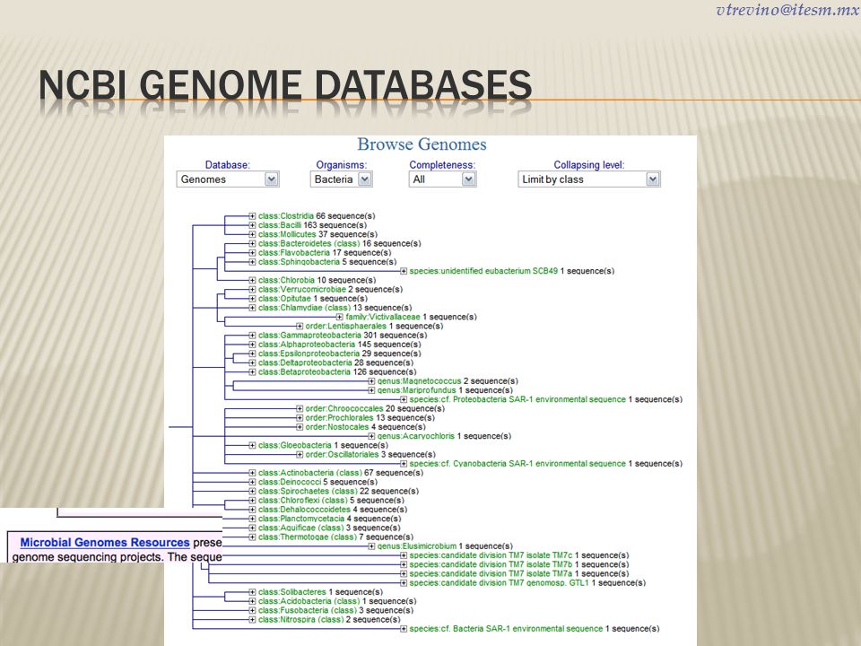This screenshot has height=646, width=861.
Task: Open species:cf. Cyanobacteria SAR-1 environmental sequence
Action: (x=517, y=464)
